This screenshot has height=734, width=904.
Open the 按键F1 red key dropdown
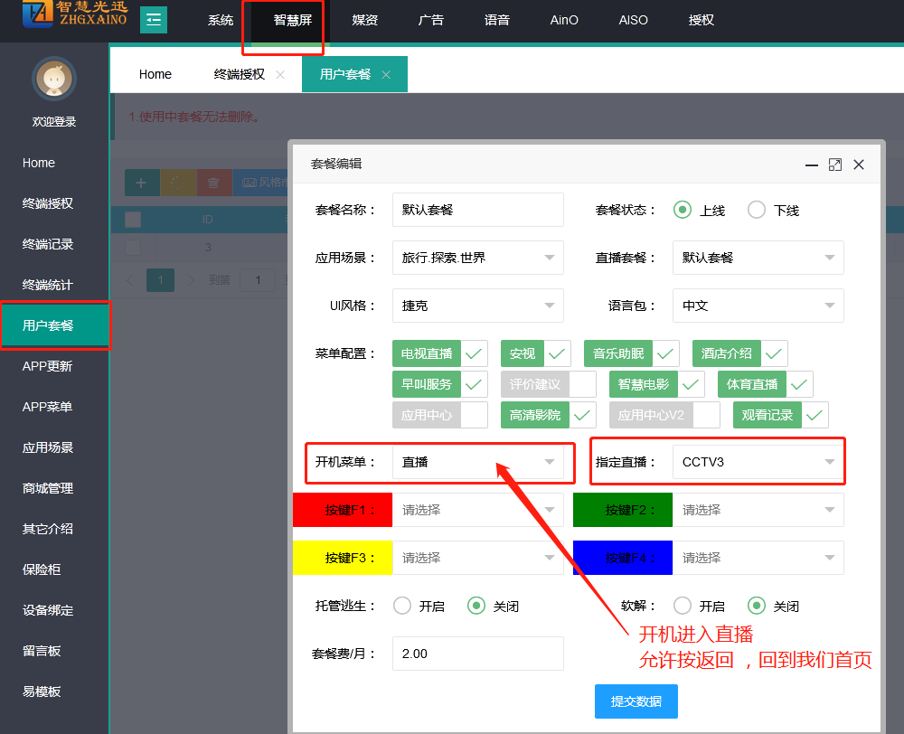[478, 510]
